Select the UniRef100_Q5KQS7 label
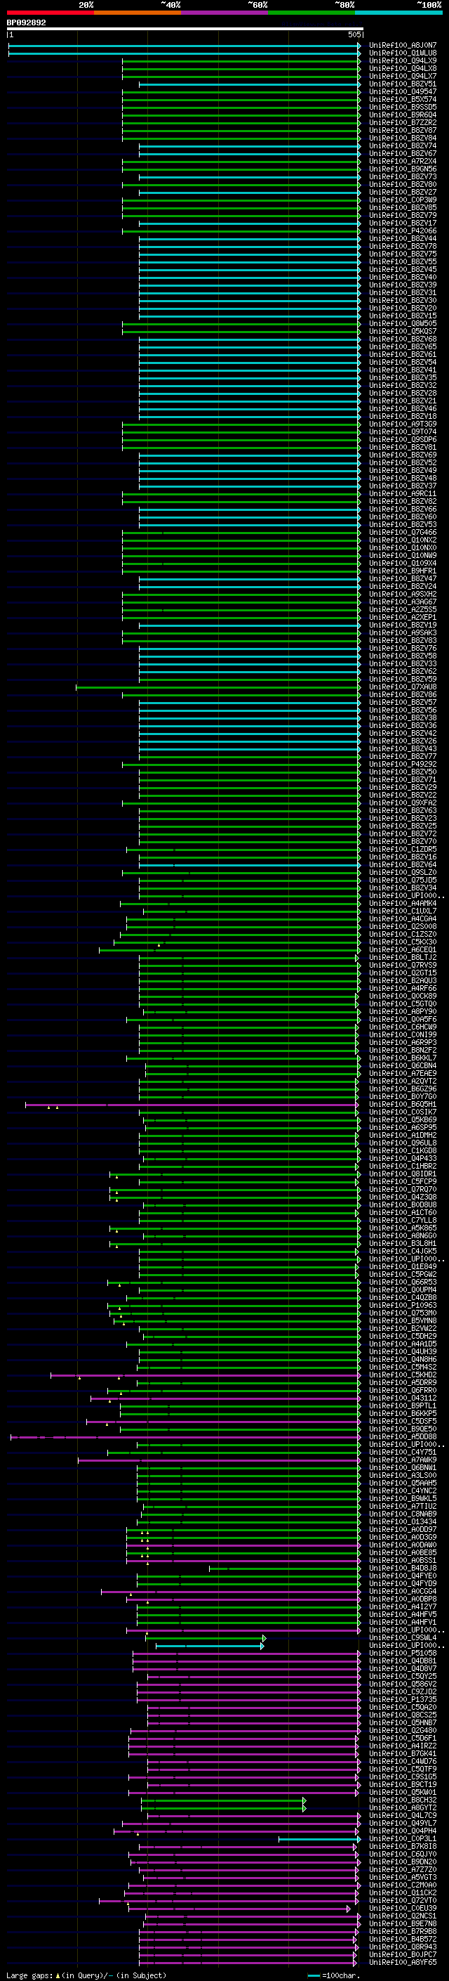449x1981 pixels. [x=403, y=332]
